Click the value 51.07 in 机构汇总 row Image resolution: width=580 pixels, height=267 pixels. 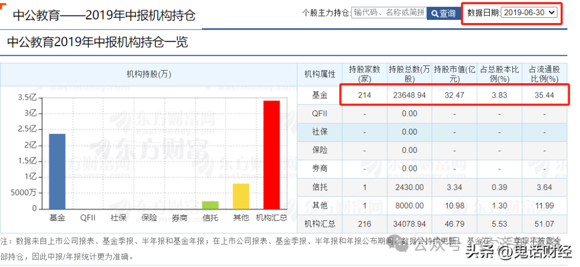[544, 224]
